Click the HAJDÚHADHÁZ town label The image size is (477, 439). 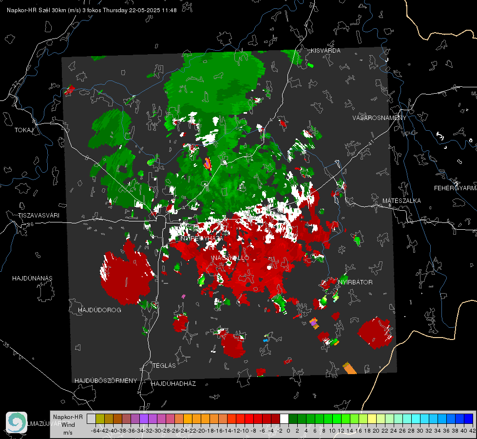173,384
